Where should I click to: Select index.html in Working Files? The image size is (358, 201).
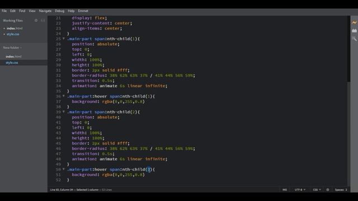15,28
